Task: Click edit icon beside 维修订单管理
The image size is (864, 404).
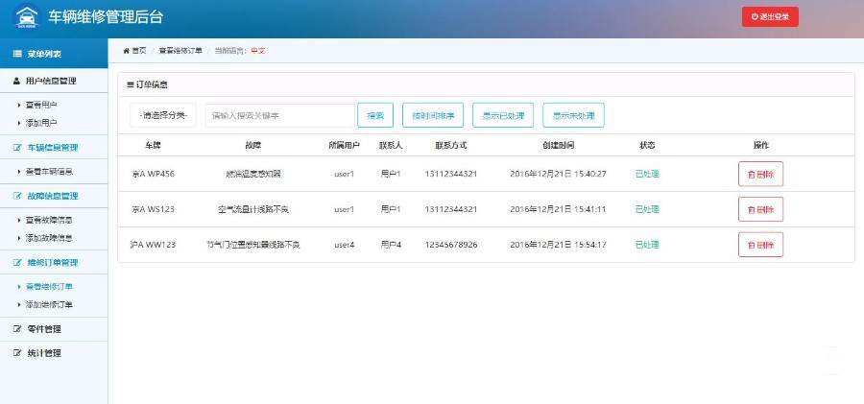Action: tap(17, 262)
